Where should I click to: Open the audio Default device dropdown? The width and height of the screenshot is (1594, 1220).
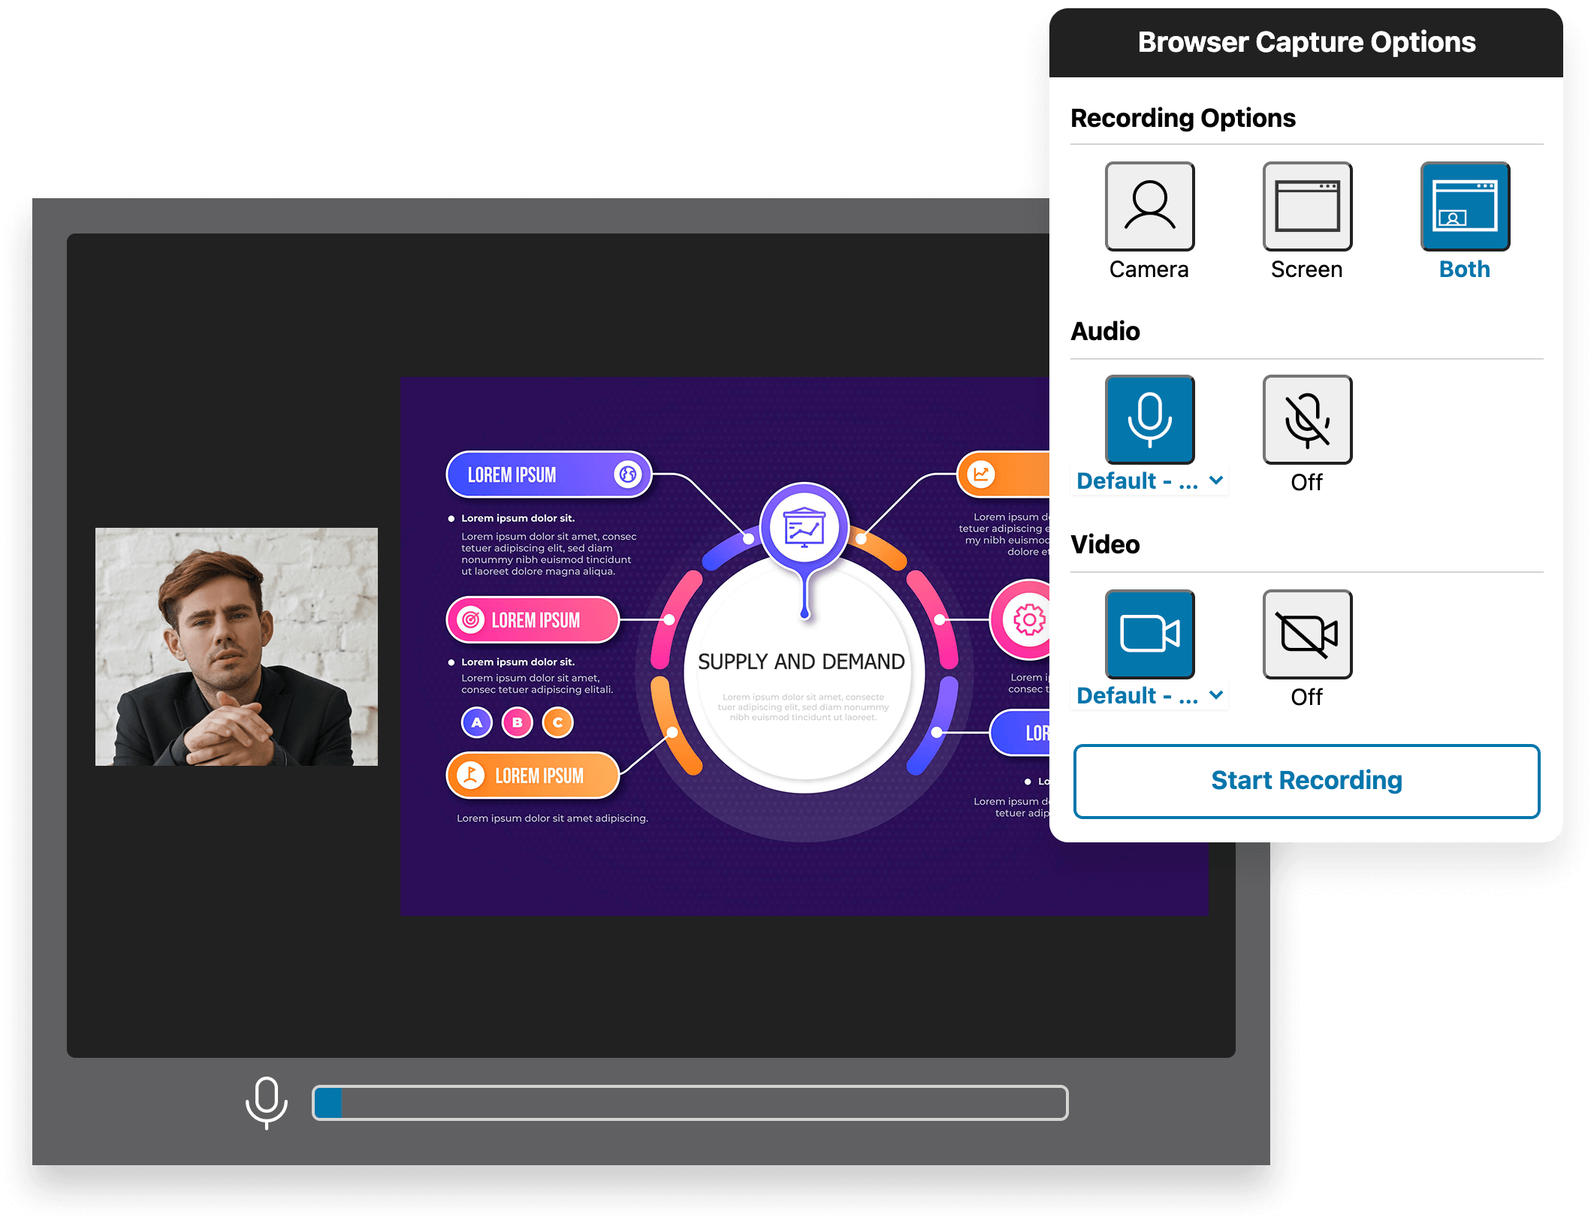[x=1150, y=481]
